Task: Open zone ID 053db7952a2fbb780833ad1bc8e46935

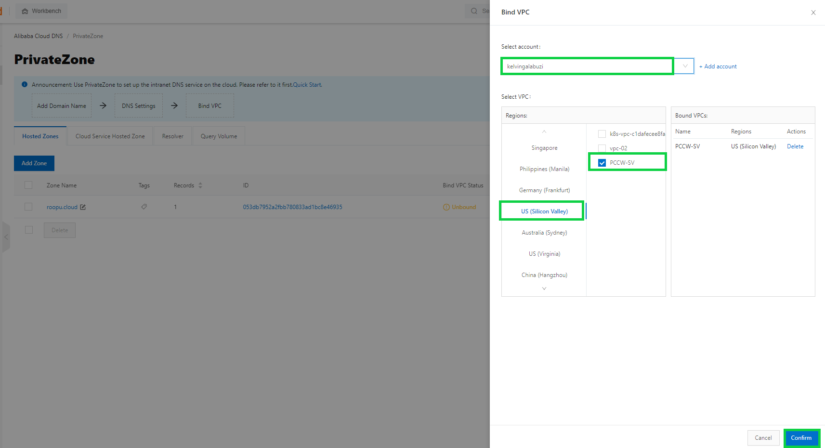Action: tap(293, 207)
